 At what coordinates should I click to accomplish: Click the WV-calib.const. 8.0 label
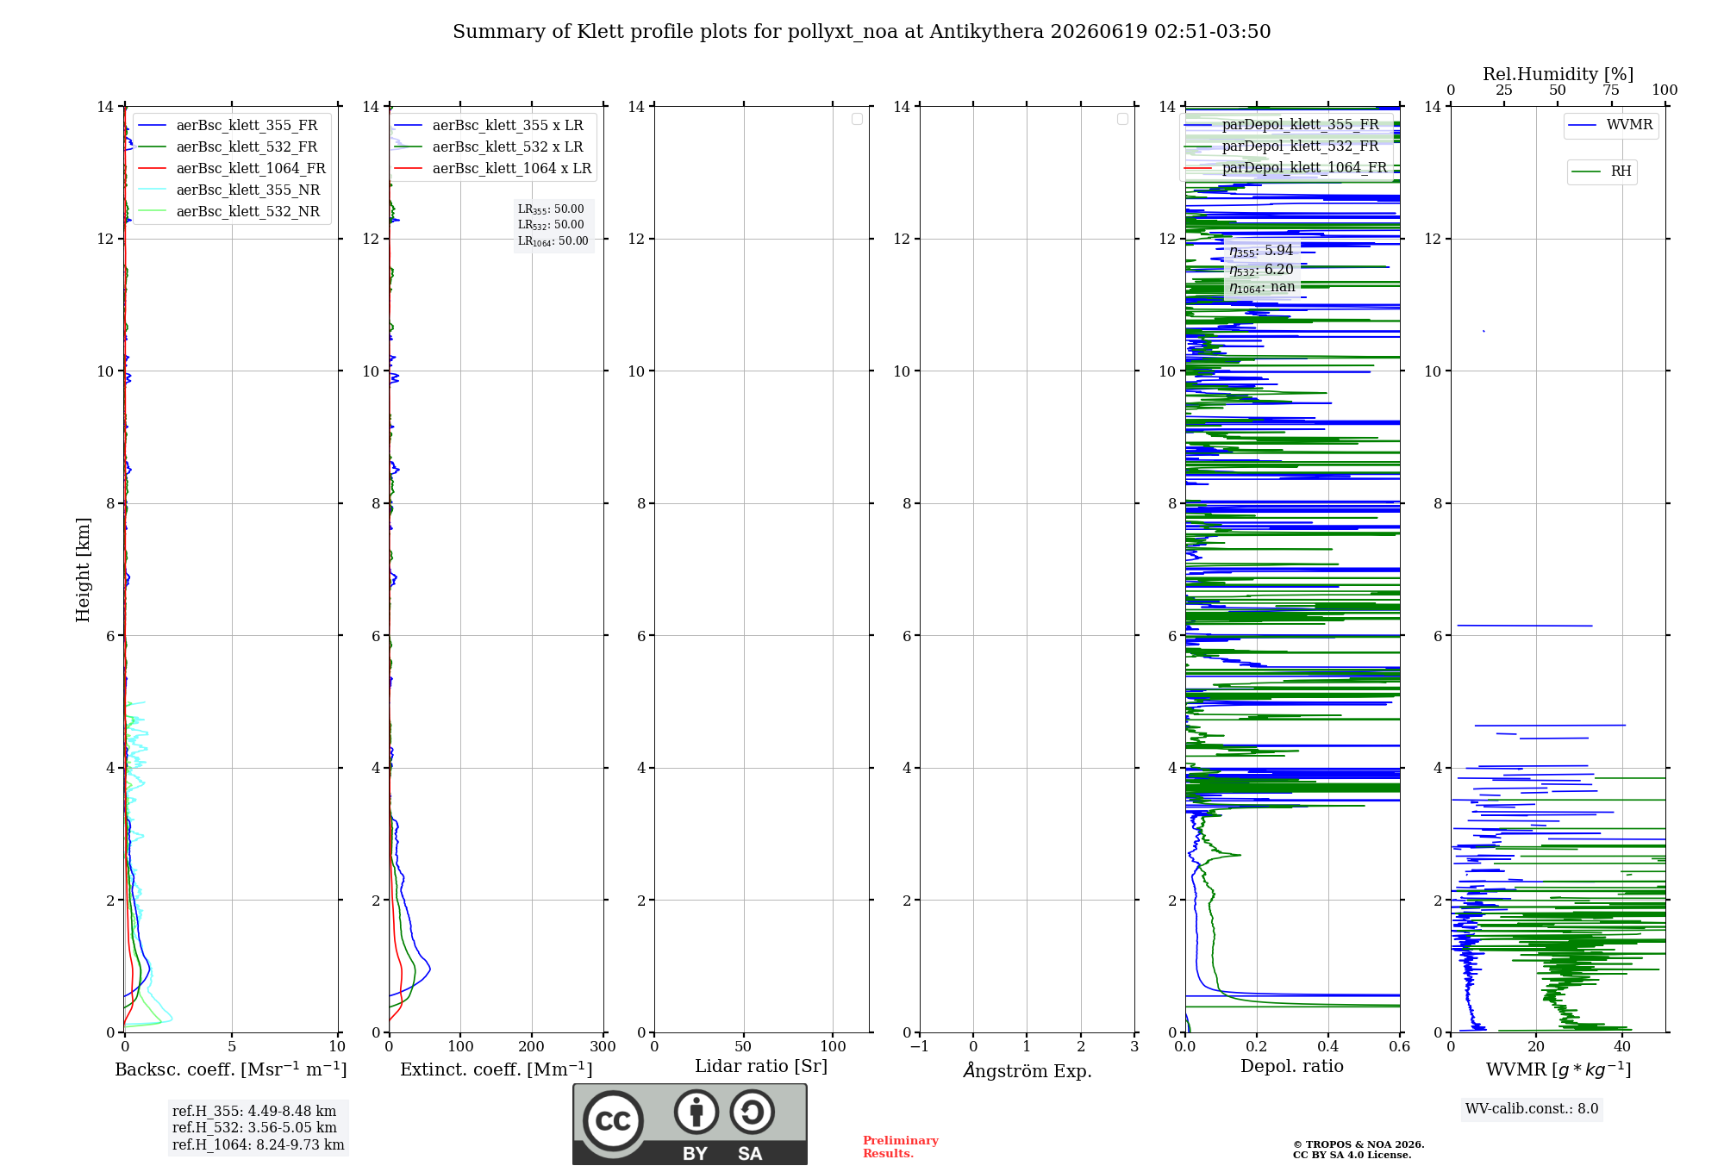pyautogui.click(x=1532, y=1109)
